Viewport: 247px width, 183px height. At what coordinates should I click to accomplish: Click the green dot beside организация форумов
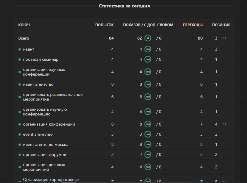point(20,155)
